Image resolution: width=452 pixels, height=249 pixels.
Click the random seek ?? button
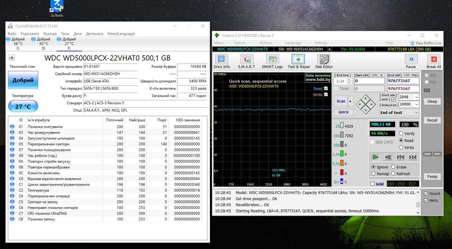coord(400,157)
